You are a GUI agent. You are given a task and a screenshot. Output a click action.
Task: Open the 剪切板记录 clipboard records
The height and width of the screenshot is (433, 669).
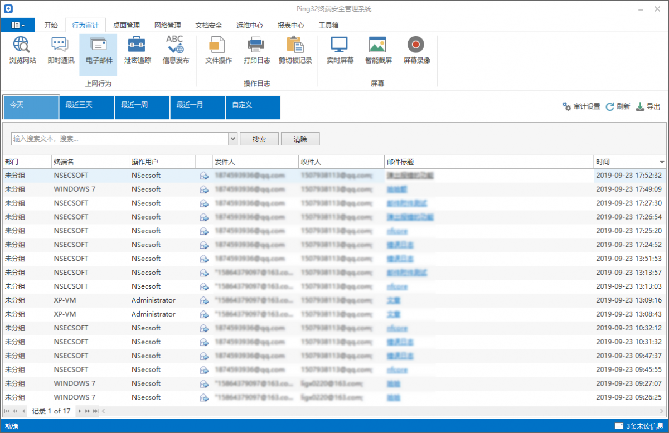(x=295, y=51)
